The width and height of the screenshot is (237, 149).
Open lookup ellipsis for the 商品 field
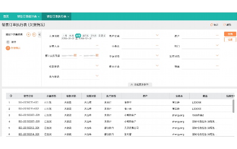coord(217,66)
